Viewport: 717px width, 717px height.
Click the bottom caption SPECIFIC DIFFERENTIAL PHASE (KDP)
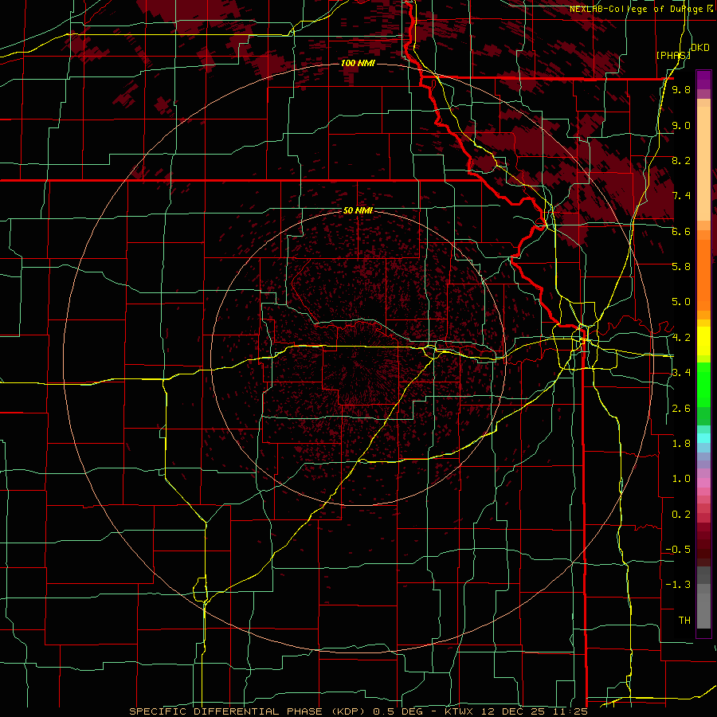249,711
